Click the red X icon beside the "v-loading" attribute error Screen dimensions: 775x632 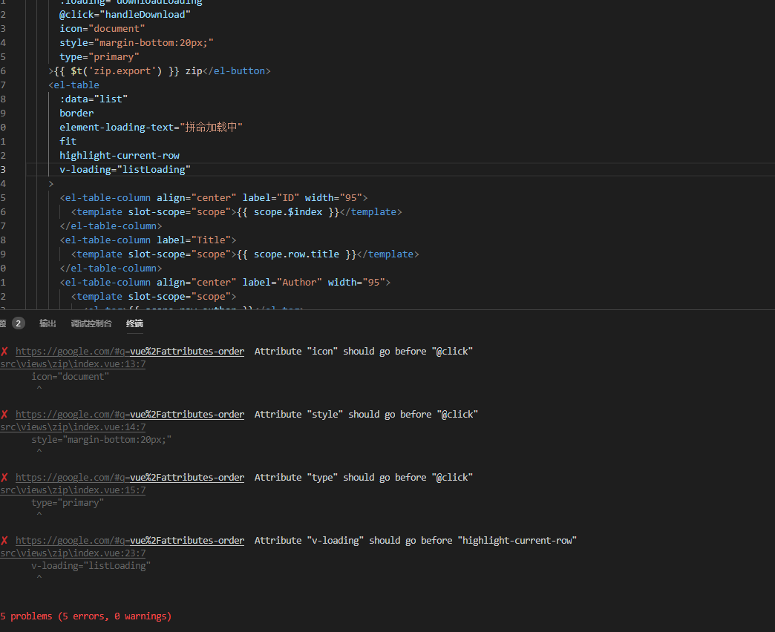(x=3, y=540)
